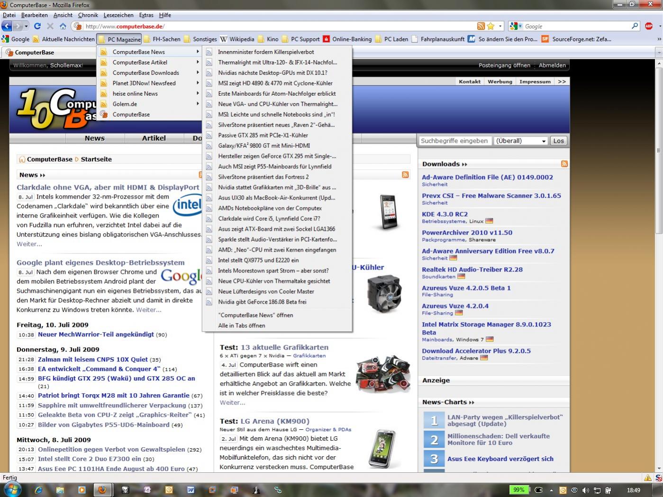Open the Artikel site navigation tab
The height and width of the screenshot is (497, 663).
[154, 138]
